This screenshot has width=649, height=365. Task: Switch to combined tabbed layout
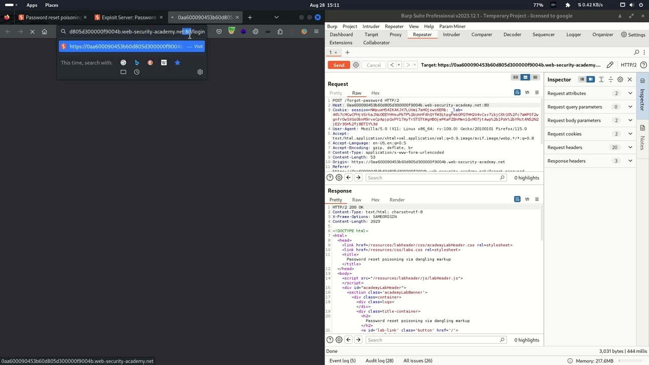535,78
